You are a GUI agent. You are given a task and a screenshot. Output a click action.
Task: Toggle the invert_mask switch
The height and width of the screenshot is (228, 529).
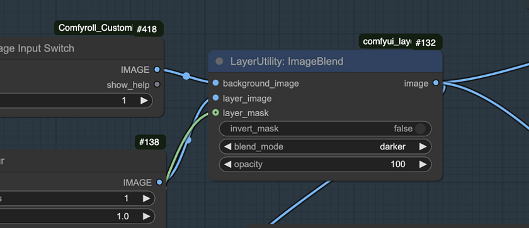(420, 129)
